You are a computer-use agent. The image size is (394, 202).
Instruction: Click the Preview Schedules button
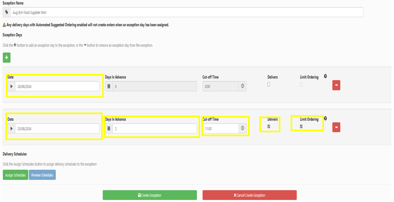pos(42,175)
